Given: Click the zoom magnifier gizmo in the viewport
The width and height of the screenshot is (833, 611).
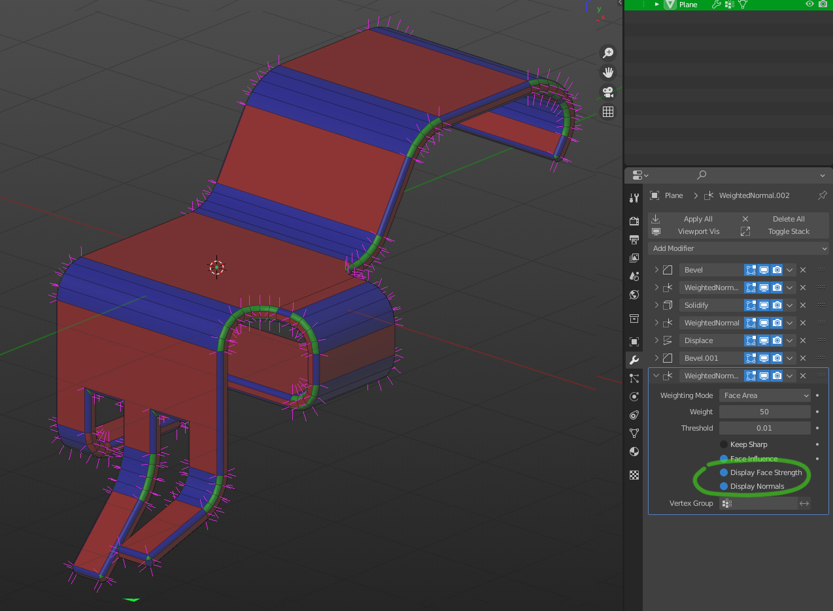Looking at the screenshot, I should pos(608,53).
